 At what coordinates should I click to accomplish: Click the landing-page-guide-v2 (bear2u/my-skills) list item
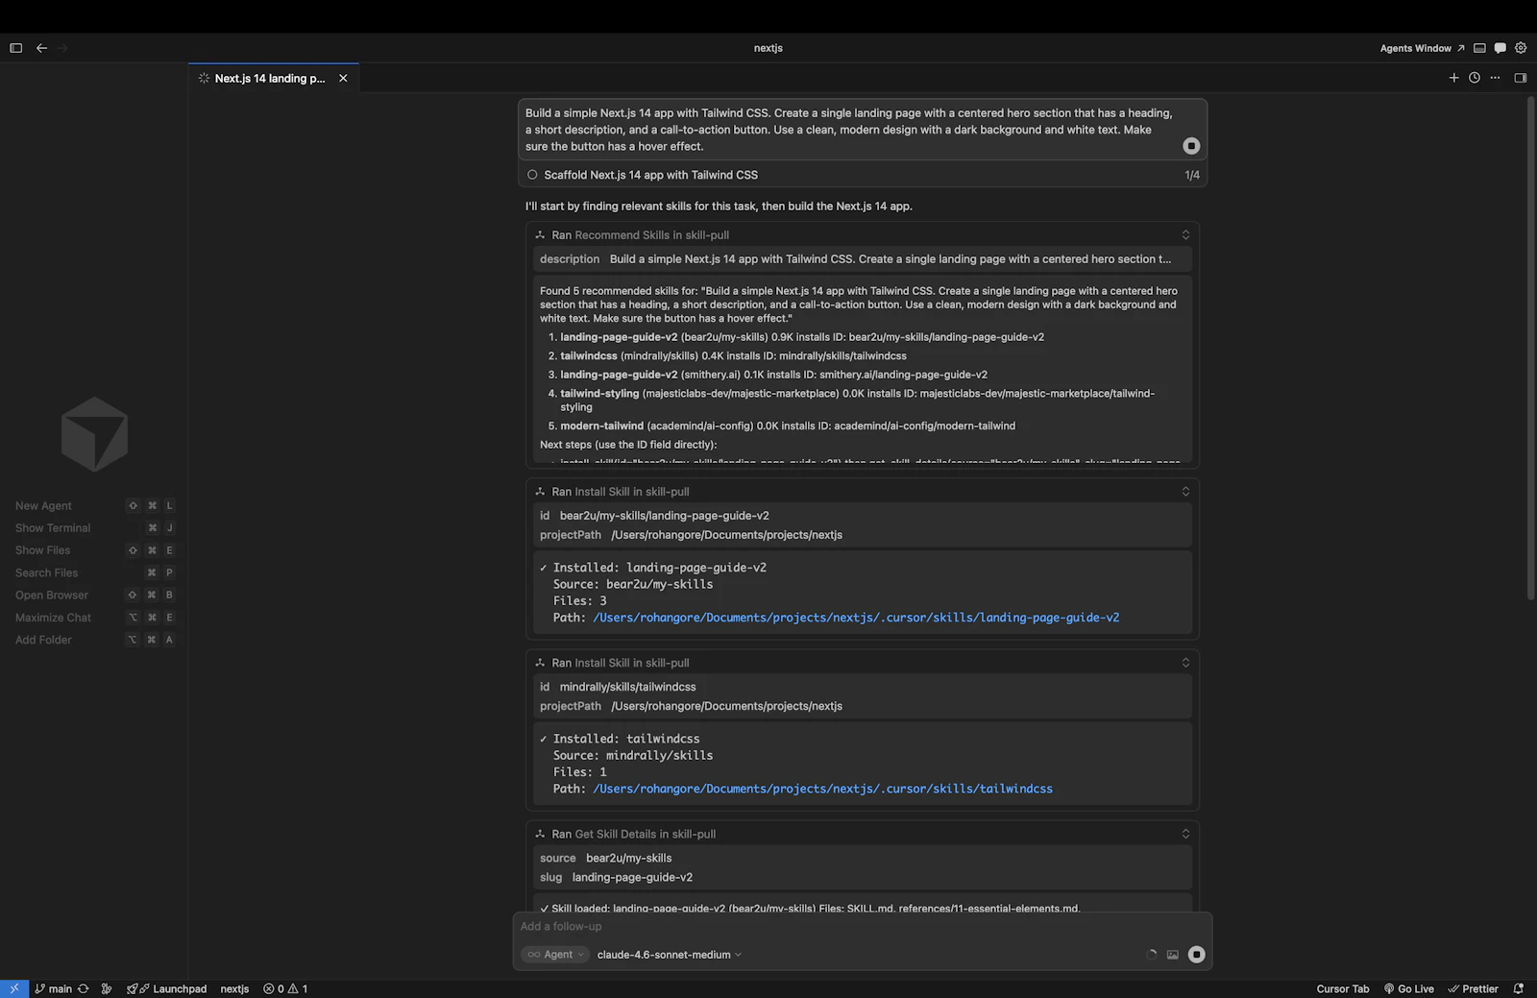(x=802, y=337)
